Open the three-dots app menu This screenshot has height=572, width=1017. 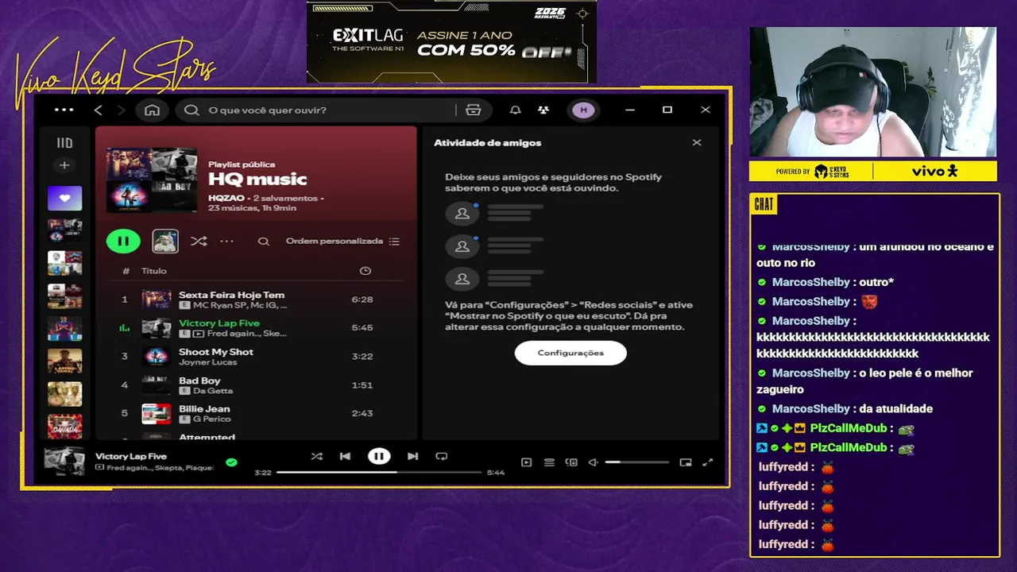pyautogui.click(x=64, y=110)
